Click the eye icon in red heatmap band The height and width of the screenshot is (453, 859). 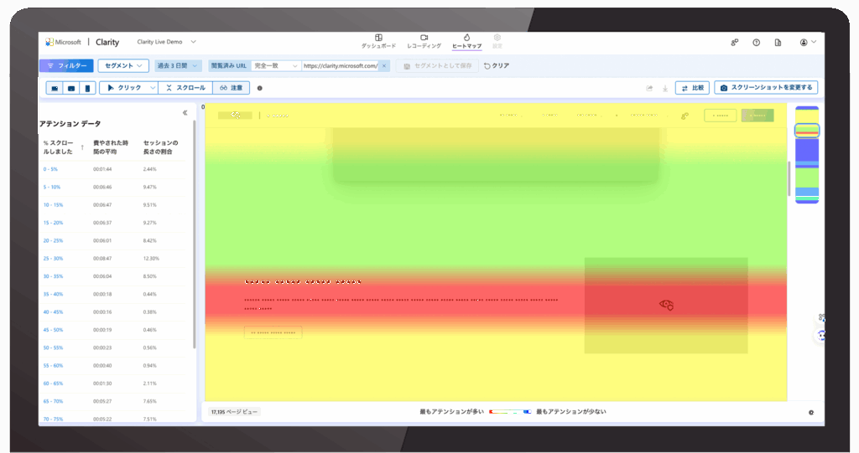[x=666, y=305]
